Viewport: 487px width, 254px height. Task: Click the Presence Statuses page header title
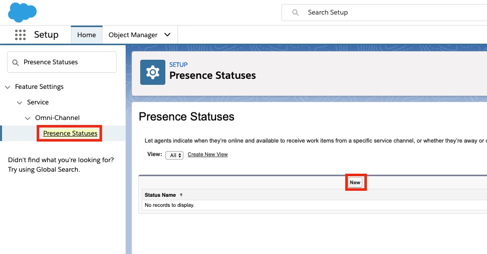click(x=213, y=75)
